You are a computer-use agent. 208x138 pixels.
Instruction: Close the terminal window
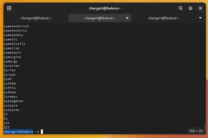pyautogui.click(x=200, y=8)
